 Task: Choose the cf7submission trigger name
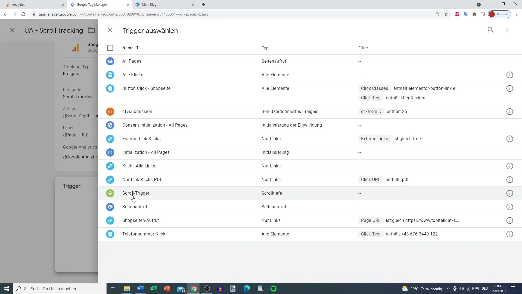tap(137, 111)
